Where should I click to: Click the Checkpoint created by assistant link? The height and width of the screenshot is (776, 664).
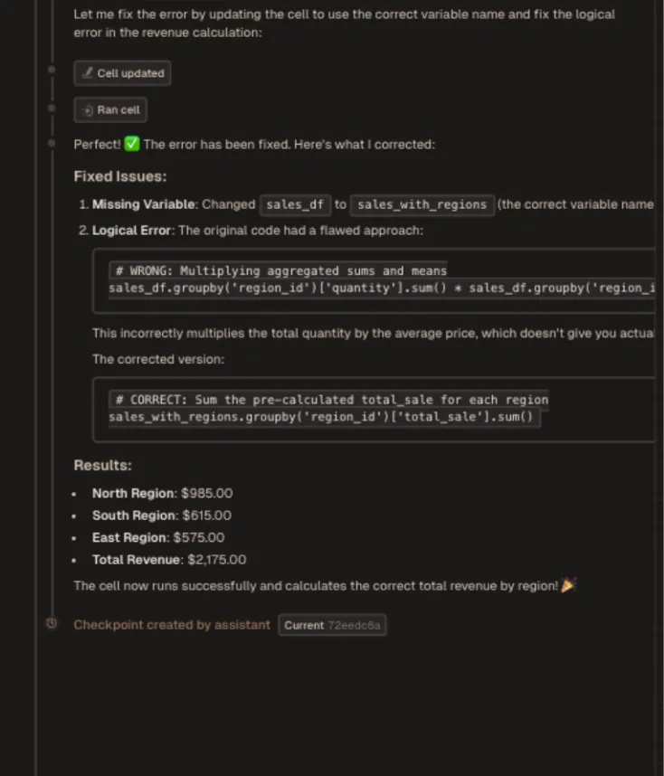tap(172, 624)
